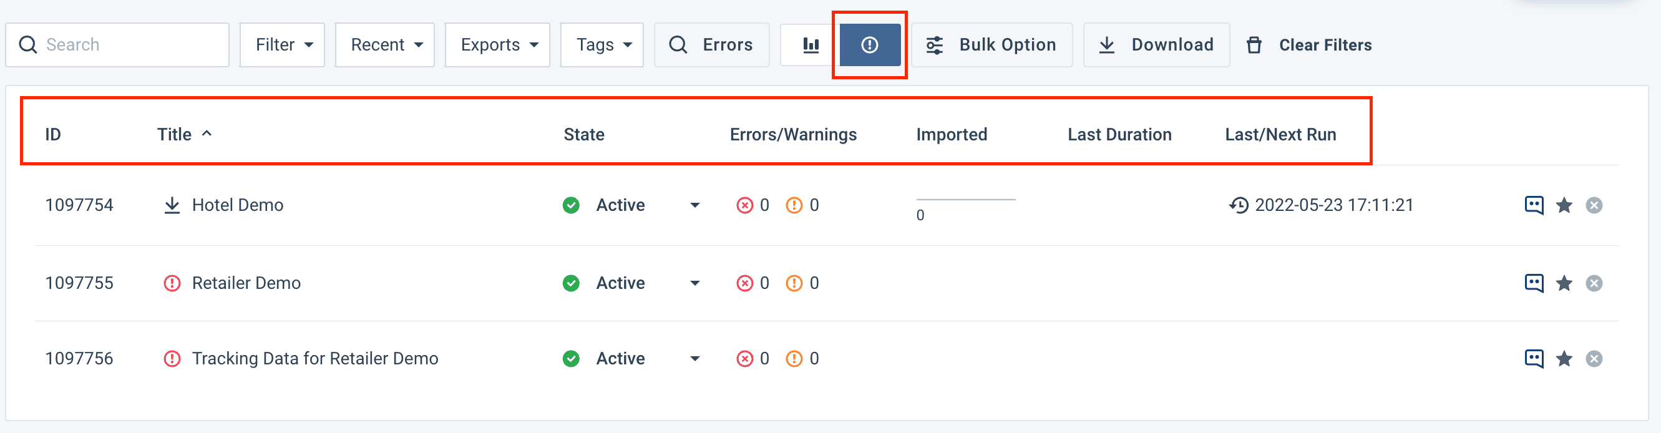Open comments for Hotel Demo row
The width and height of the screenshot is (1661, 433).
tap(1533, 205)
